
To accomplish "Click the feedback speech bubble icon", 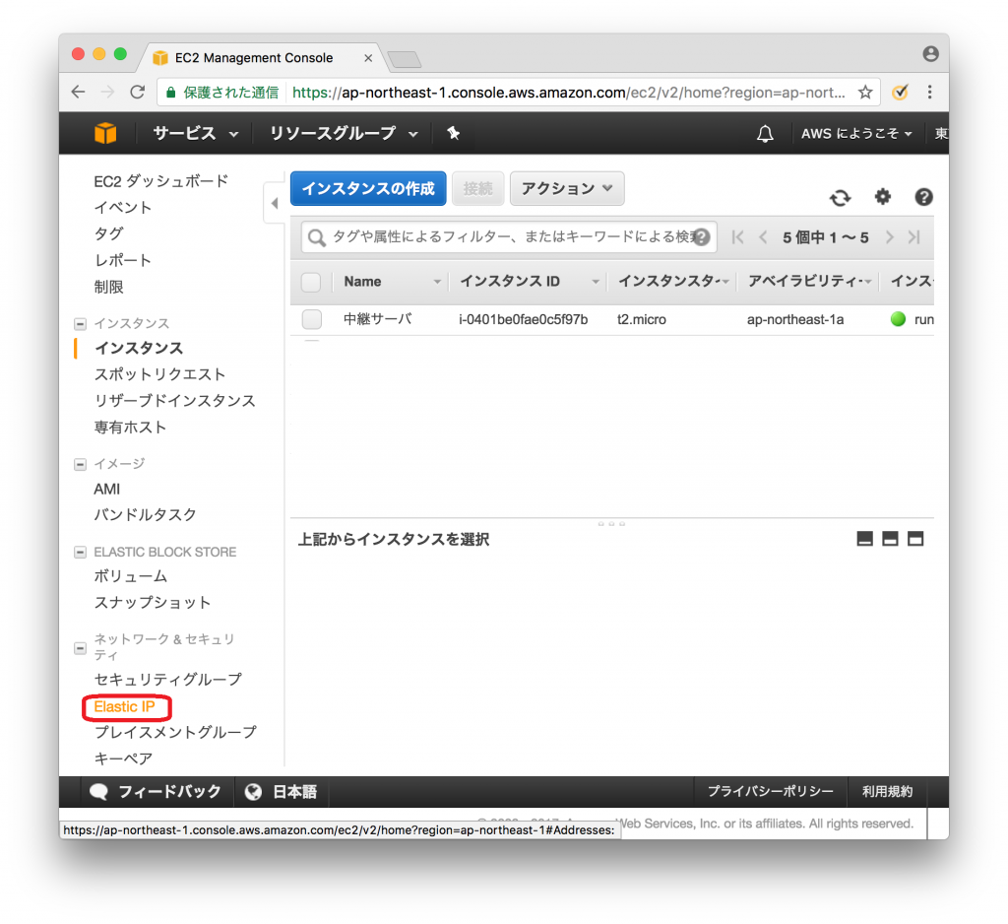I will 99,791.
